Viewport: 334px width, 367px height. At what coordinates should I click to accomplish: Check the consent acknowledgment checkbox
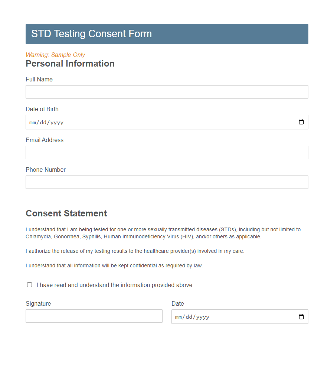pyautogui.click(x=29, y=284)
